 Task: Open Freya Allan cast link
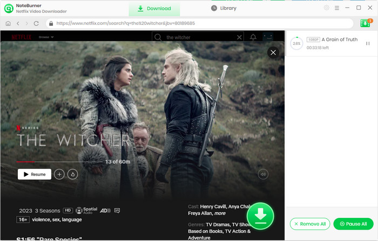200,214
